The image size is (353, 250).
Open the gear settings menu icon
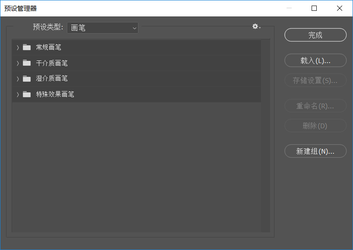tap(256, 27)
